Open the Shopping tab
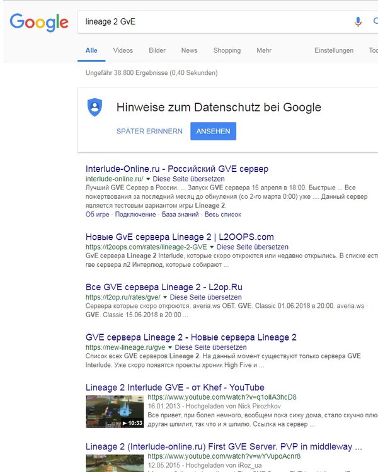 (227, 50)
